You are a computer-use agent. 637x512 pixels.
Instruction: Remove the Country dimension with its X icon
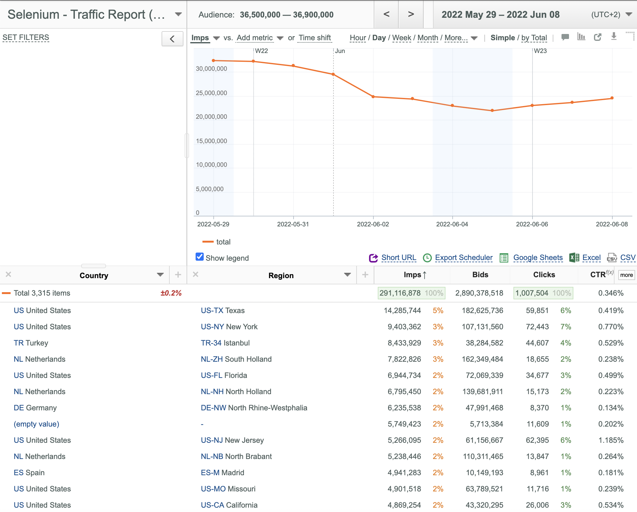click(8, 274)
